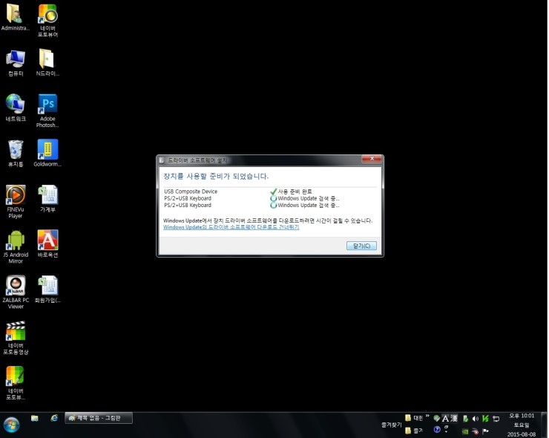Open the Recycle Bin (휴지통) icon
This screenshot has height=438, width=549.
pos(16,150)
